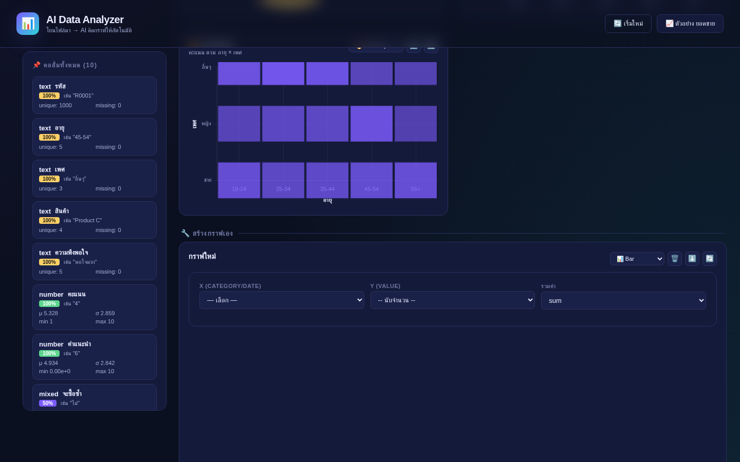Download the new chart via arrow icon
Screen dimensions: 740x462
coord(692,259)
